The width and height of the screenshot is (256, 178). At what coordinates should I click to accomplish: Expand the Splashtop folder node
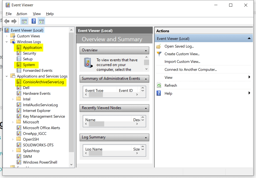[x=13, y=151]
